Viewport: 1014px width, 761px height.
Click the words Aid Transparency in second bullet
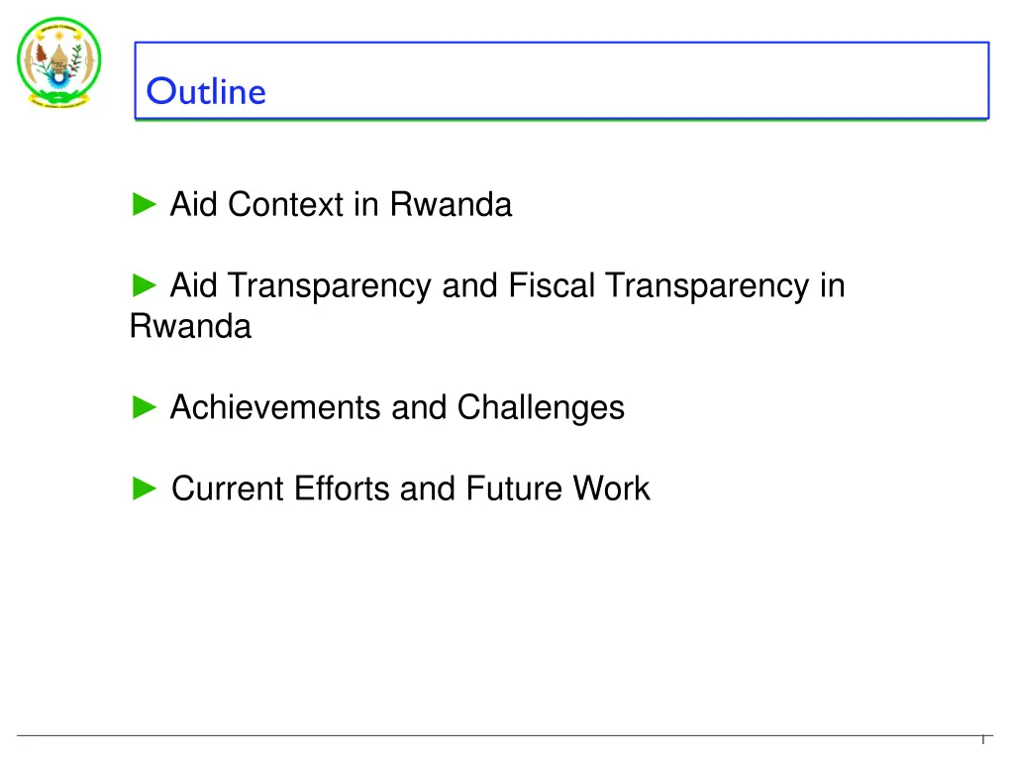pyautogui.click(x=301, y=285)
